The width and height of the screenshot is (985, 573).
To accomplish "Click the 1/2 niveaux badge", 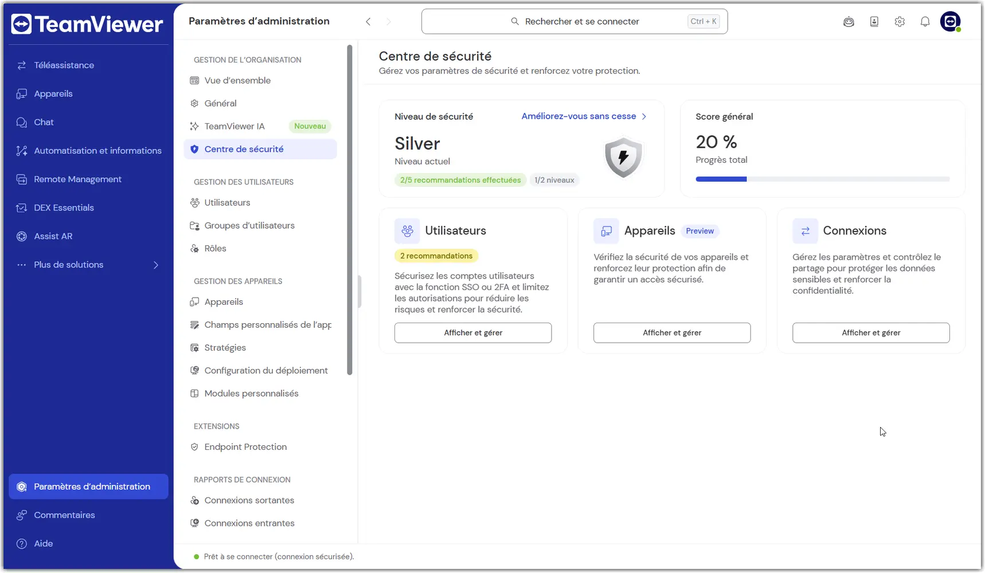I will point(554,180).
